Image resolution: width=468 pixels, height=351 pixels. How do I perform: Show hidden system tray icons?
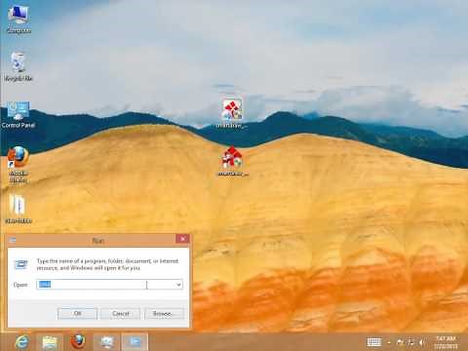click(x=389, y=342)
